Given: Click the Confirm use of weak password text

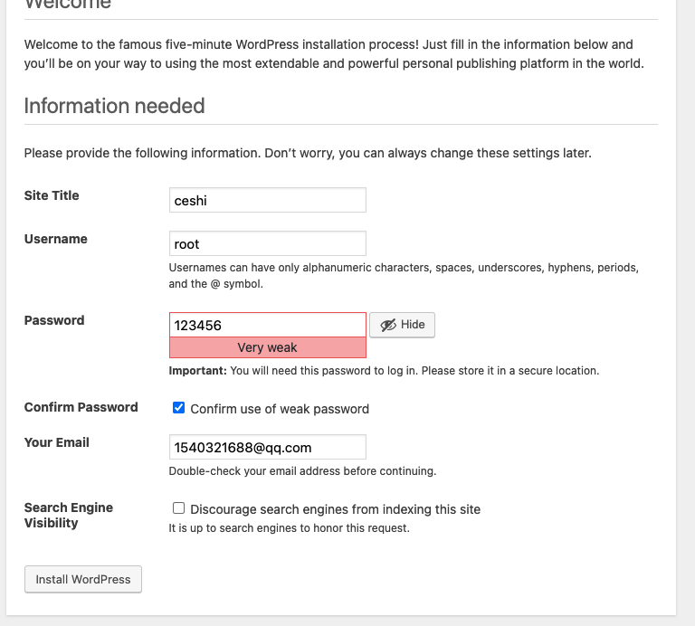Looking at the screenshot, I should tap(280, 409).
